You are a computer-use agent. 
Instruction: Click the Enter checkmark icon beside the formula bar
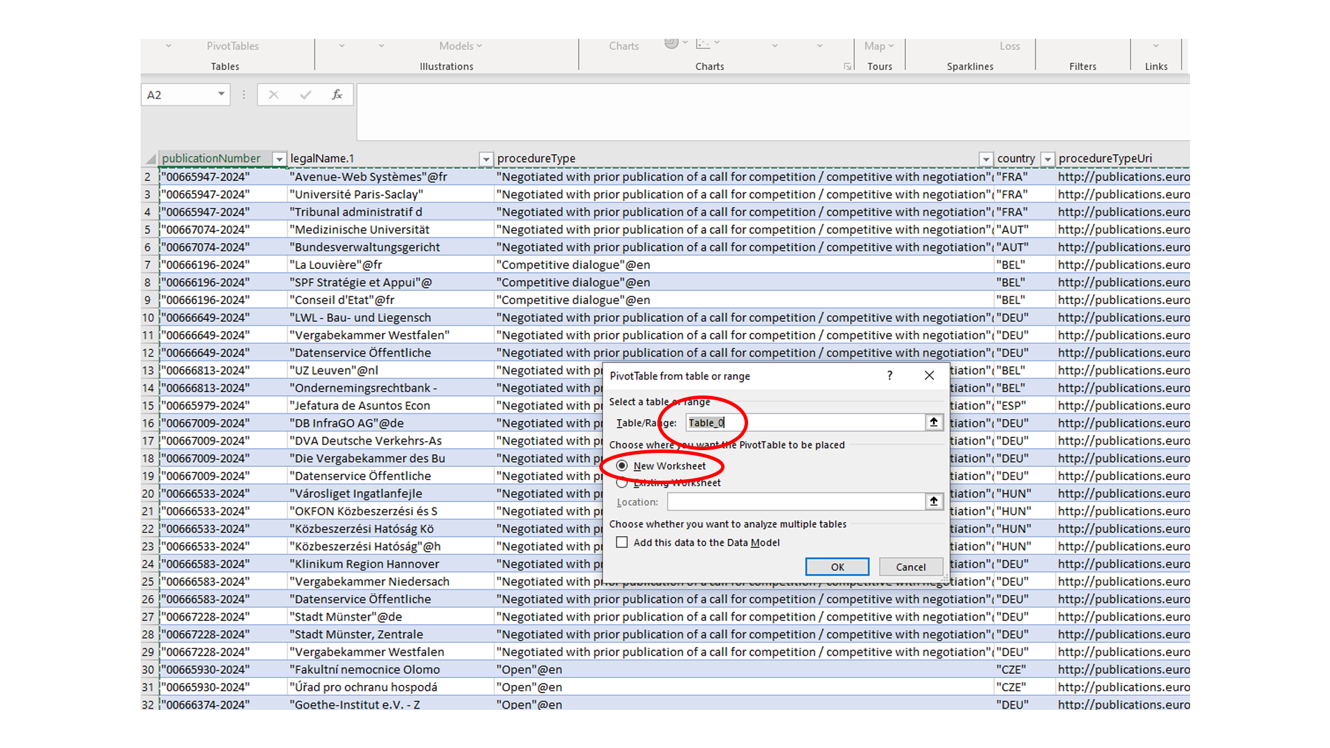click(305, 94)
